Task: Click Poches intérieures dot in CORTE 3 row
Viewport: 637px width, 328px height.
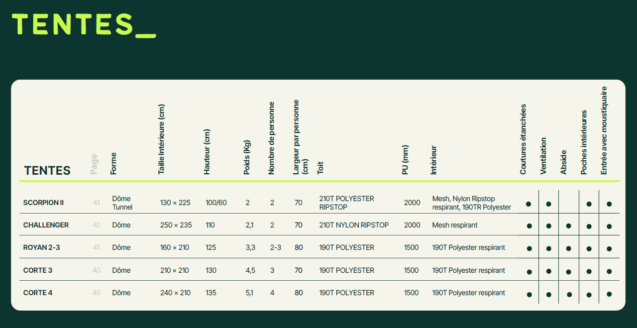Action: 589,272
